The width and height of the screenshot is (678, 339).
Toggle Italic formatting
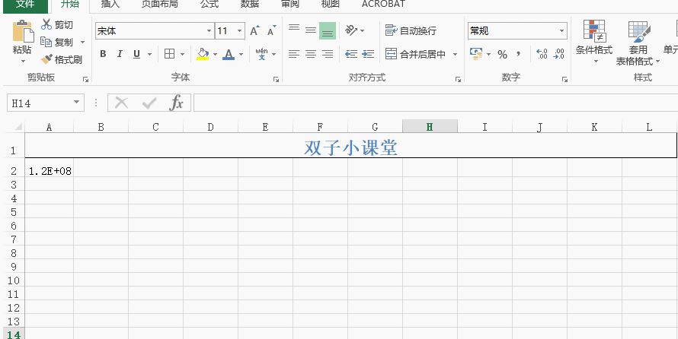[x=120, y=54]
